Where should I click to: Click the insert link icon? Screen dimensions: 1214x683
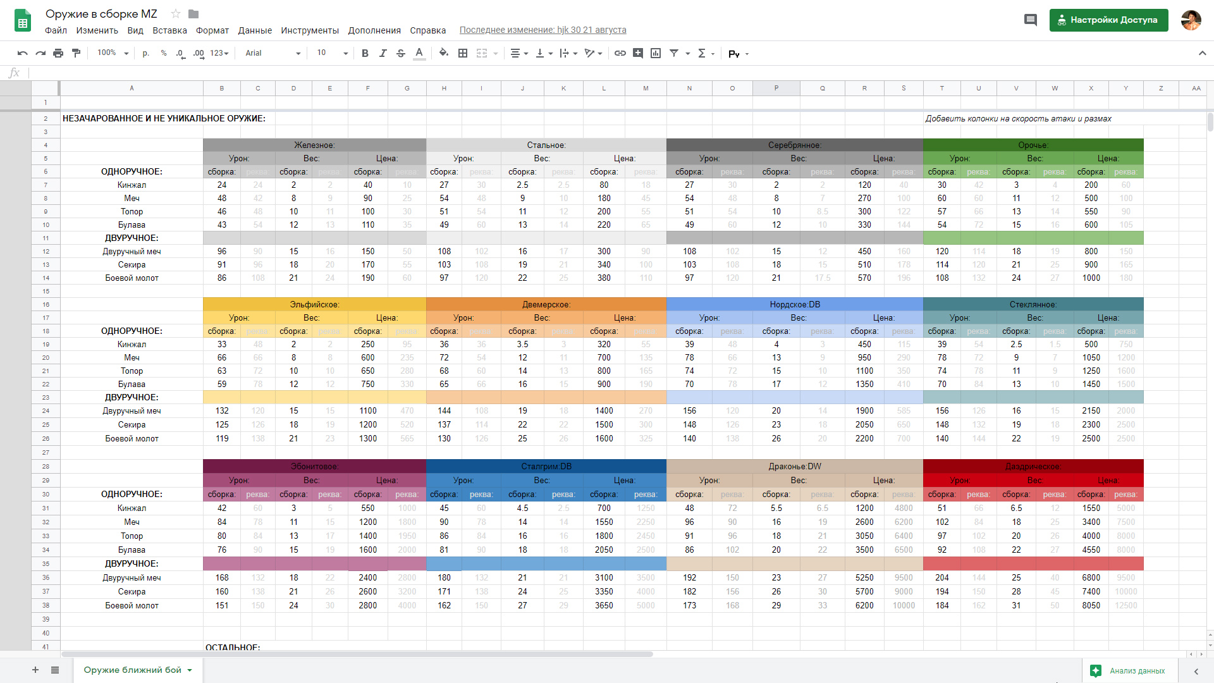[x=620, y=53]
